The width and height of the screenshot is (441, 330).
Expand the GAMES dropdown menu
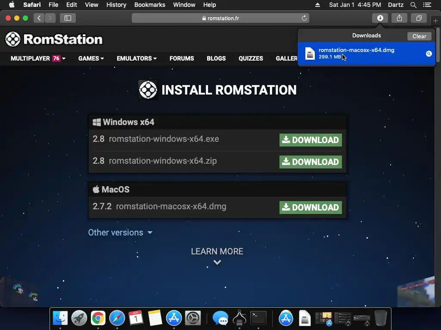(x=91, y=58)
